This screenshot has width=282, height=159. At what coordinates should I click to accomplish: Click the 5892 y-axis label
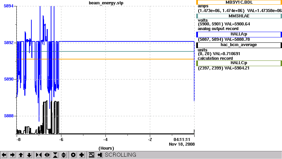coord(8,43)
